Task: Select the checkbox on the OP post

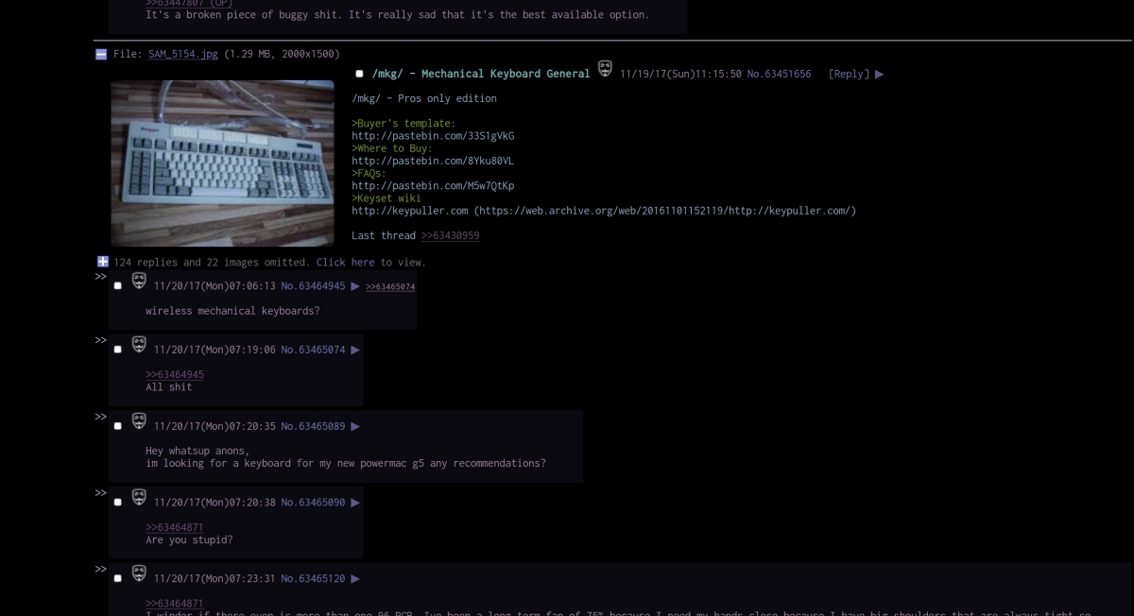Action: pyautogui.click(x=359, y=74)
